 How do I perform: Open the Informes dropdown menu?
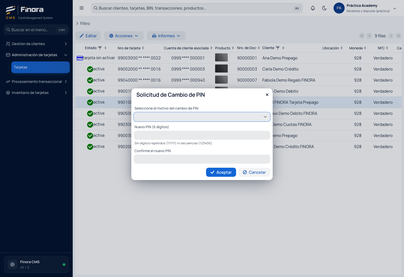(x=166, y=36)
